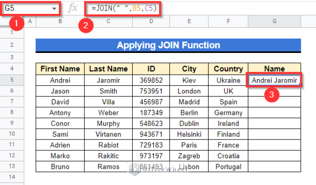The height and width of the screenshot is (185, 316).
Task: Click the 'Last Name' header cell
Action: pos(108,69)
